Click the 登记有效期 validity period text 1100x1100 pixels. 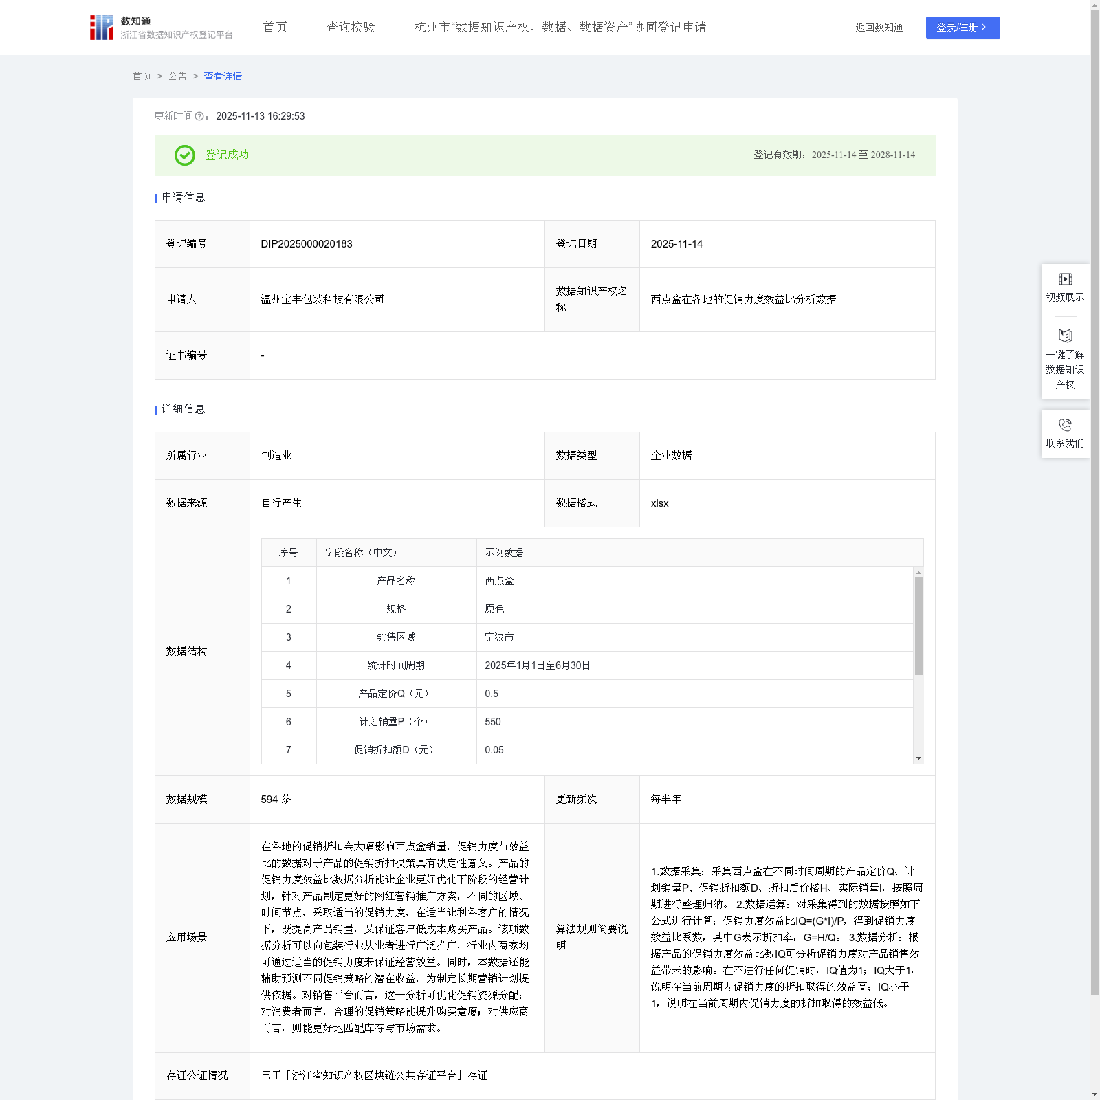(x=834, y=155)
